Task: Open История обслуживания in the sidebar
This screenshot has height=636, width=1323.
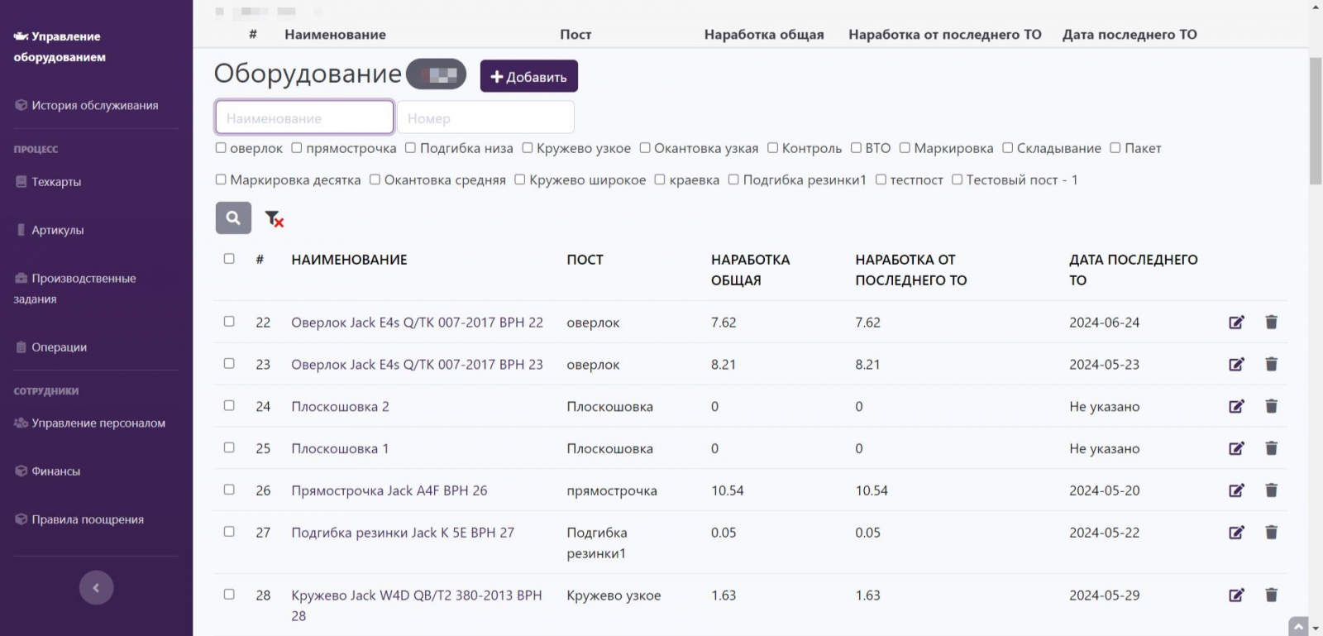Action: [x=94, y=106]
